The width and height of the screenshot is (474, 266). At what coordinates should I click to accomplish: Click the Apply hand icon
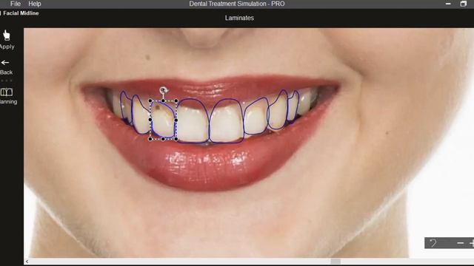pyautogui.click(x=7, y=35)
